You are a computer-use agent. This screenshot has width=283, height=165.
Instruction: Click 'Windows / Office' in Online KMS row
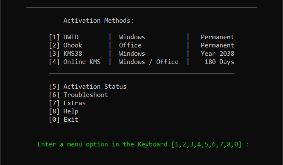pyautogui.click(x=149, y=62)
